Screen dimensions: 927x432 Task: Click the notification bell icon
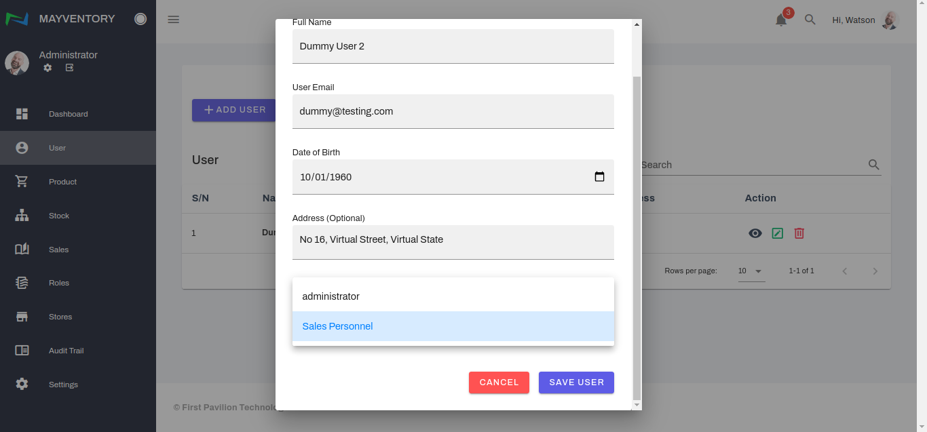click(781, 20)
